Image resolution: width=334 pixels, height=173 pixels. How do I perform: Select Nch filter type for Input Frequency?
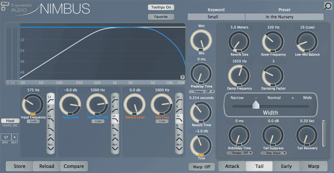point(50,147)
